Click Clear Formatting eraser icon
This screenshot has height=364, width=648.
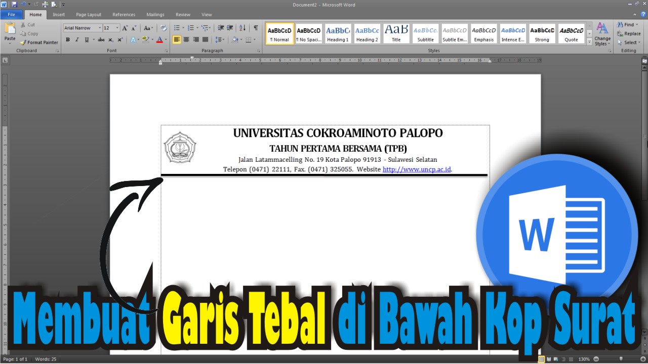[164, 28]
